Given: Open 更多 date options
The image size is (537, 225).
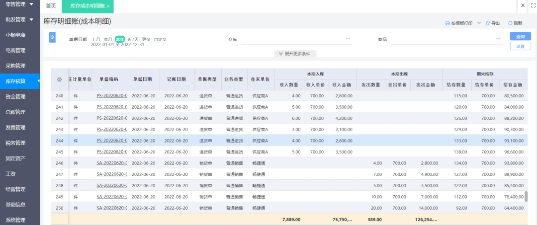Looking at the screenshot, I should 146,39.
